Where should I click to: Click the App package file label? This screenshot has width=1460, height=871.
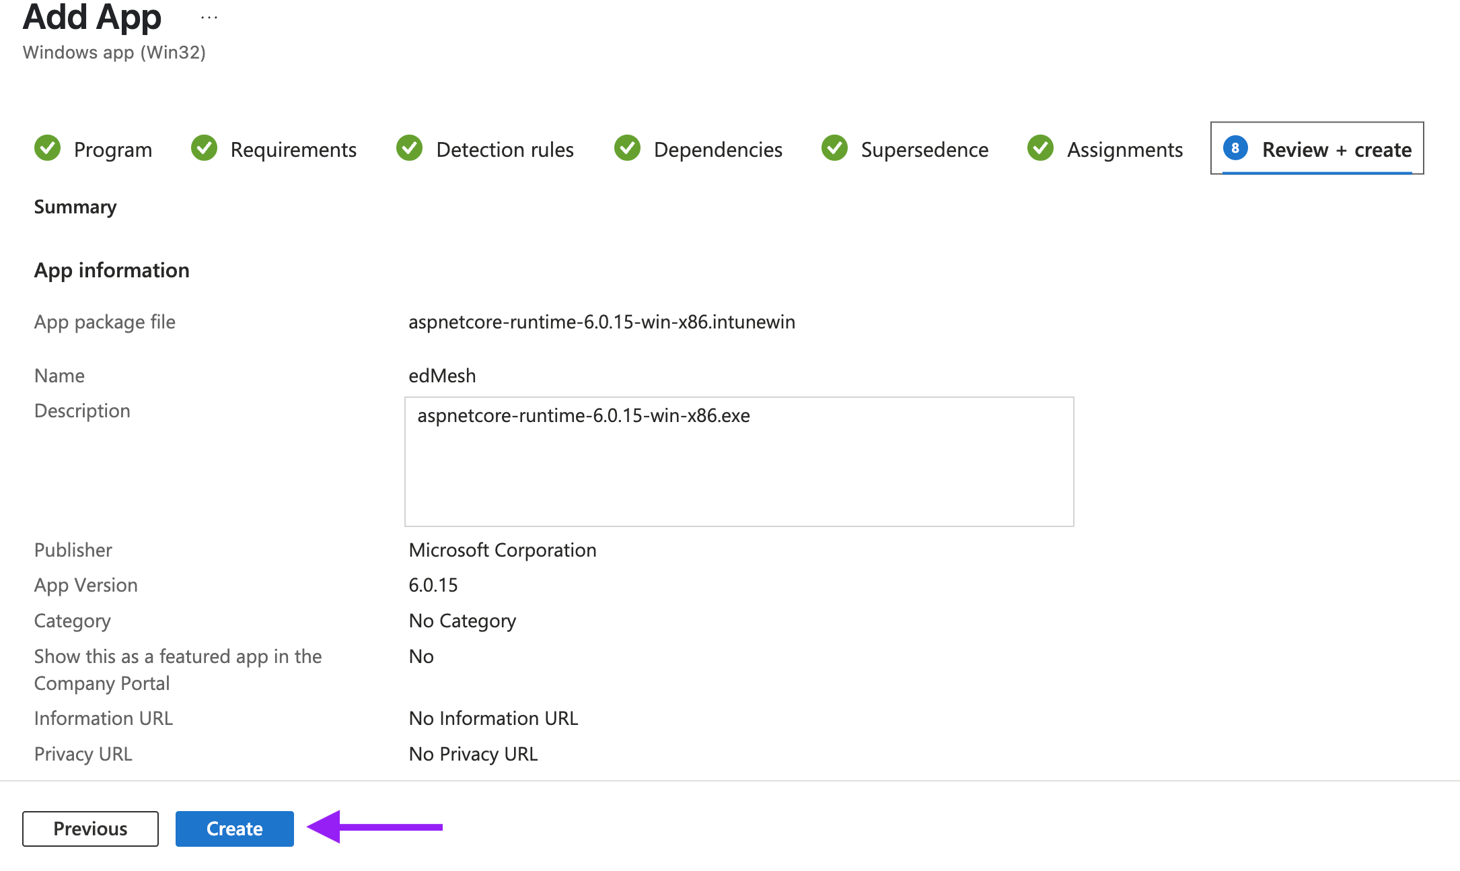[x=105, y=322]
